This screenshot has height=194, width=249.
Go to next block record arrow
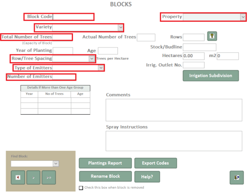(x=33, y=177)
